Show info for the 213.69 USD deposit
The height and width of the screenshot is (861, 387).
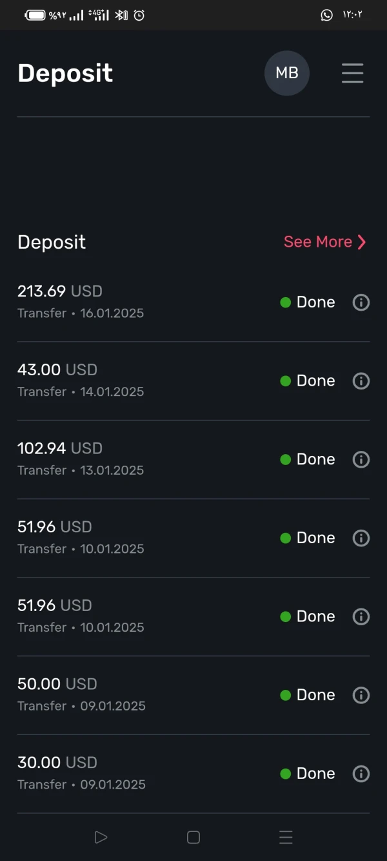tap(361, 302)
